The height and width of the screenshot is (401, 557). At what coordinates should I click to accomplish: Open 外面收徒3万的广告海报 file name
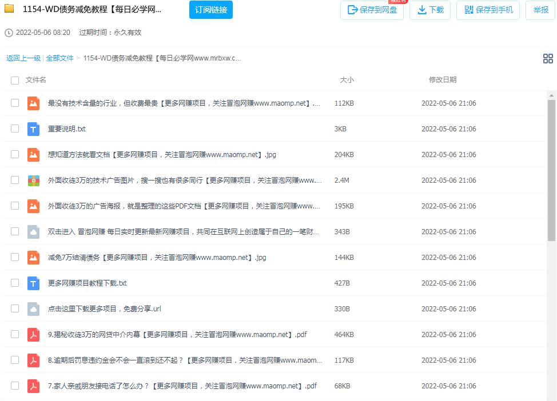[x=184, y=206]
